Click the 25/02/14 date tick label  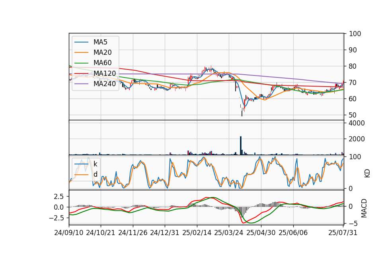pos(197,233)
